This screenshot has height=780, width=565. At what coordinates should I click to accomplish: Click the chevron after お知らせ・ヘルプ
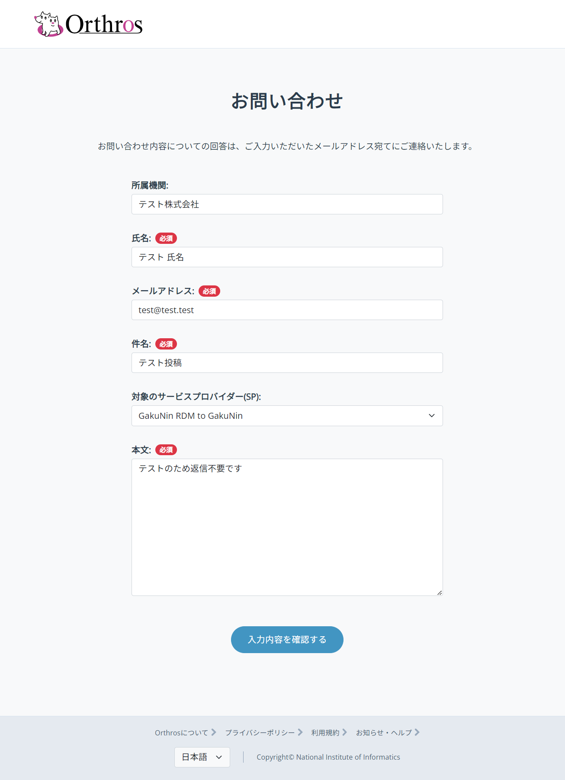(417, 732)
